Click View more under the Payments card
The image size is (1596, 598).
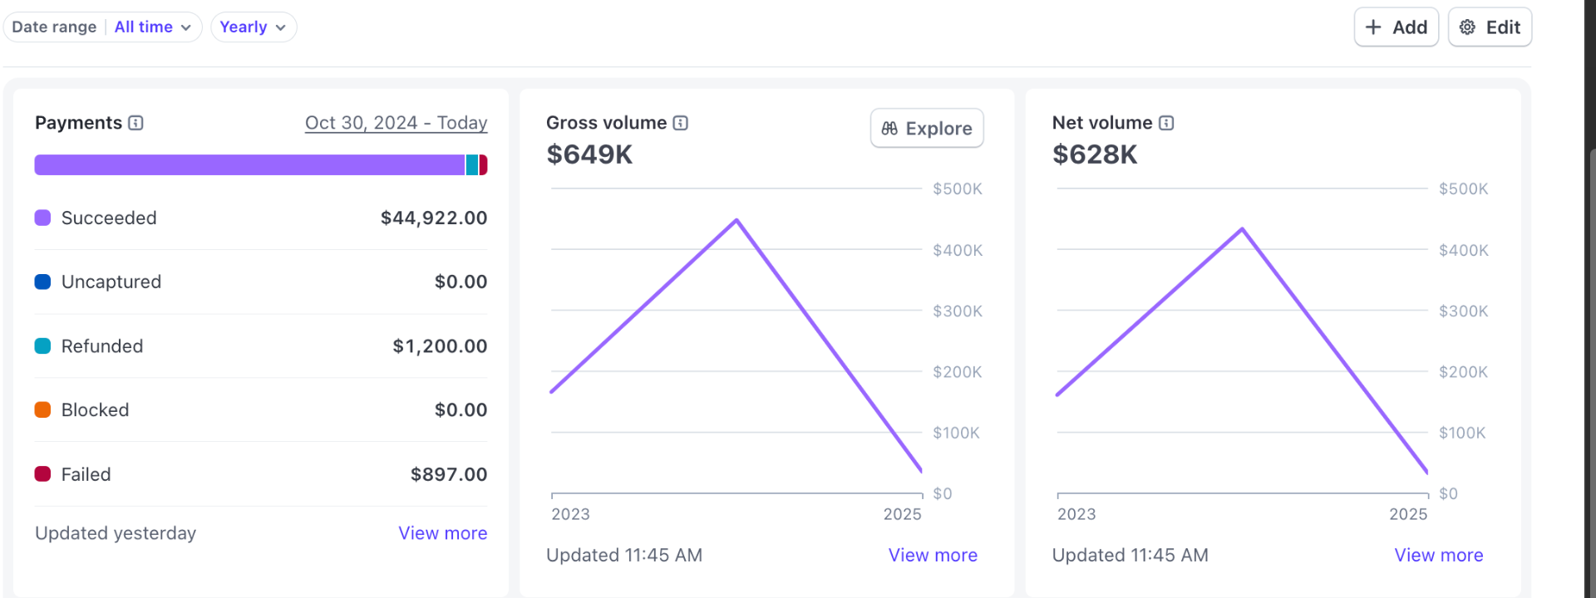[x=442, y=532]
